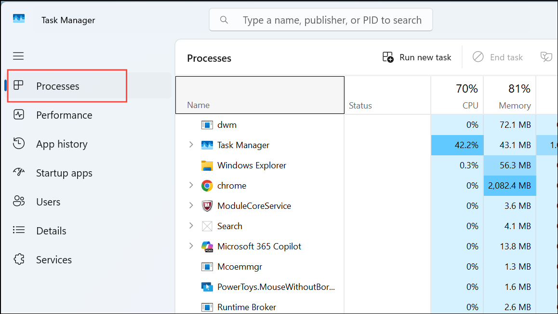This screenshot has height=314, width=558.
Task: Click the Run new task icon
Action: tap(388, 57)
